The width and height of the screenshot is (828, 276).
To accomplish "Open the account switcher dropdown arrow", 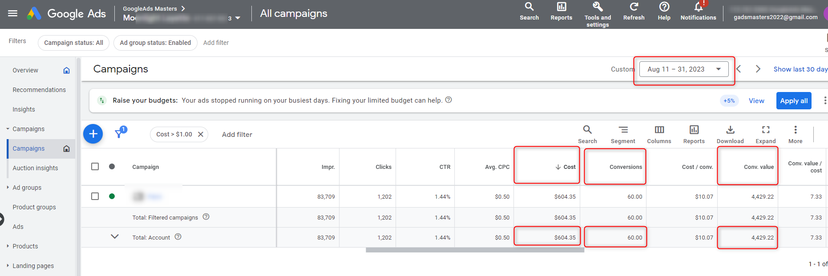I will 238,18.
